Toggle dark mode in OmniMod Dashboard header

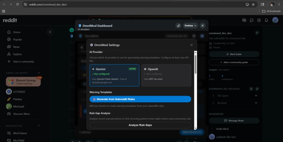(178, 26)
